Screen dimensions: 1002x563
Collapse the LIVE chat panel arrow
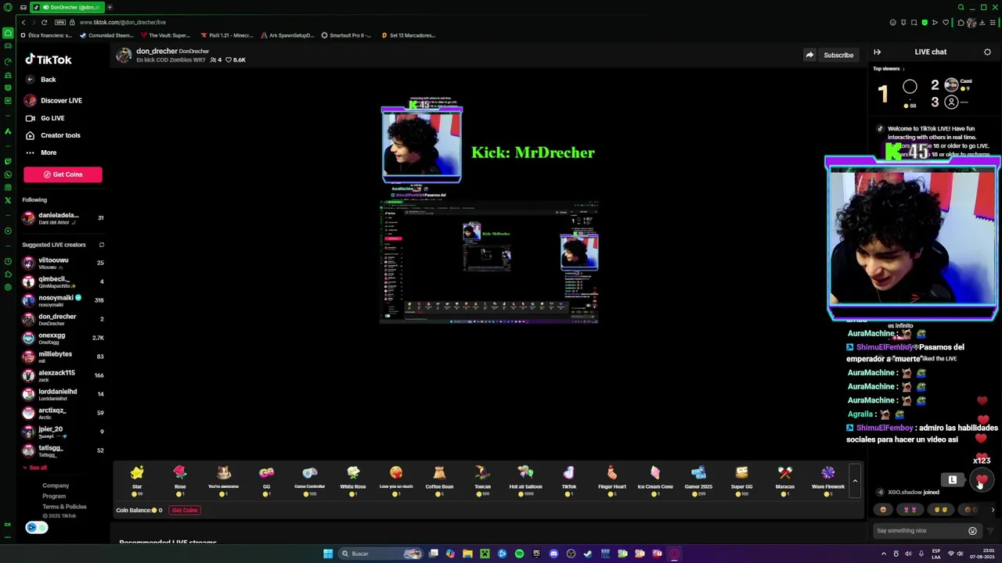click(877, 52)
